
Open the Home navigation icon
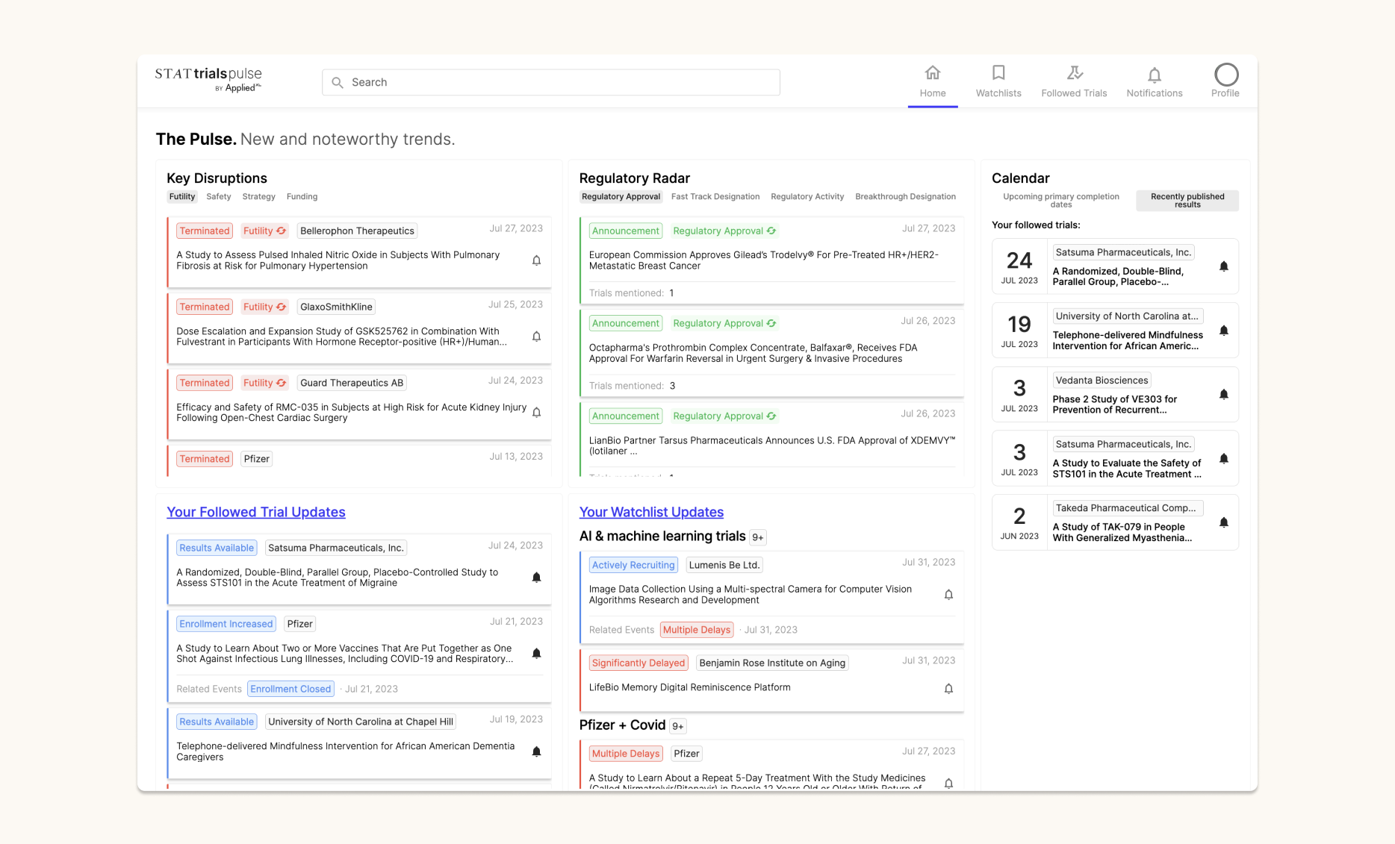click(932, 73)
